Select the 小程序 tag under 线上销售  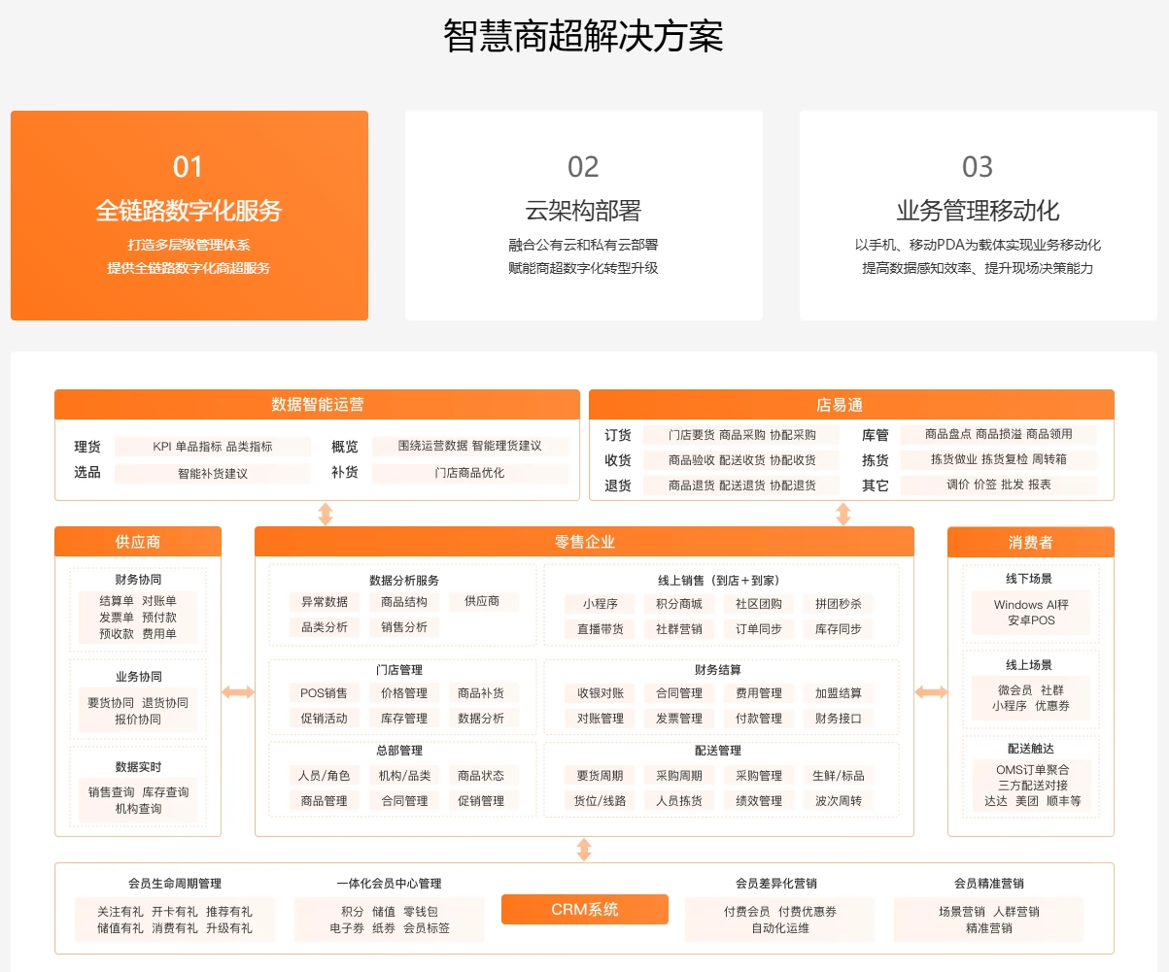[x=601, y=604]
